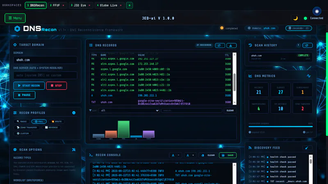
Task: Close the FFUF workspace tab
Action: click(64, 5)
